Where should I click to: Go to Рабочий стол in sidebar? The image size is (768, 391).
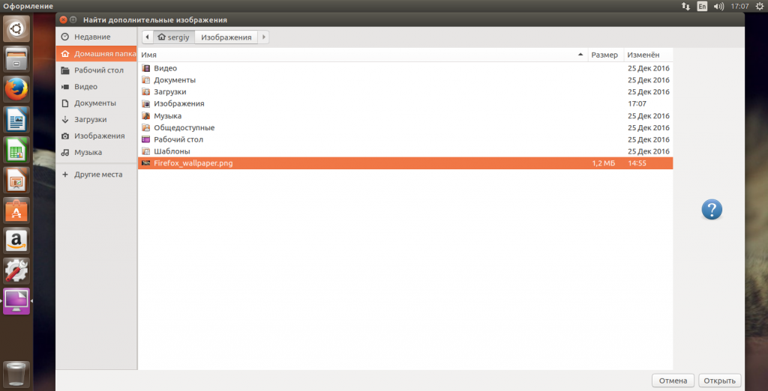click(x=98, y=70)
